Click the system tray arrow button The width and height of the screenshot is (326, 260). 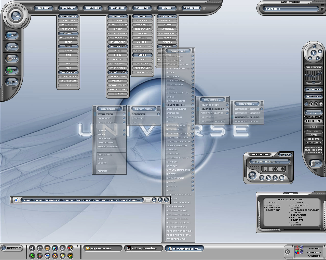coord(288,252)
